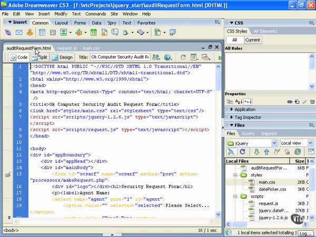Switch to Code view
The image size is (316, 237).
18,57
